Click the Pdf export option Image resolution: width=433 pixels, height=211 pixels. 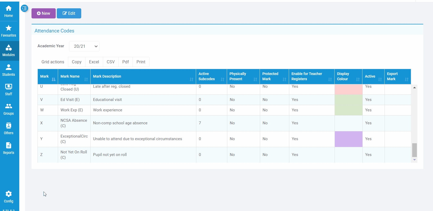click(x=125, y=62)
